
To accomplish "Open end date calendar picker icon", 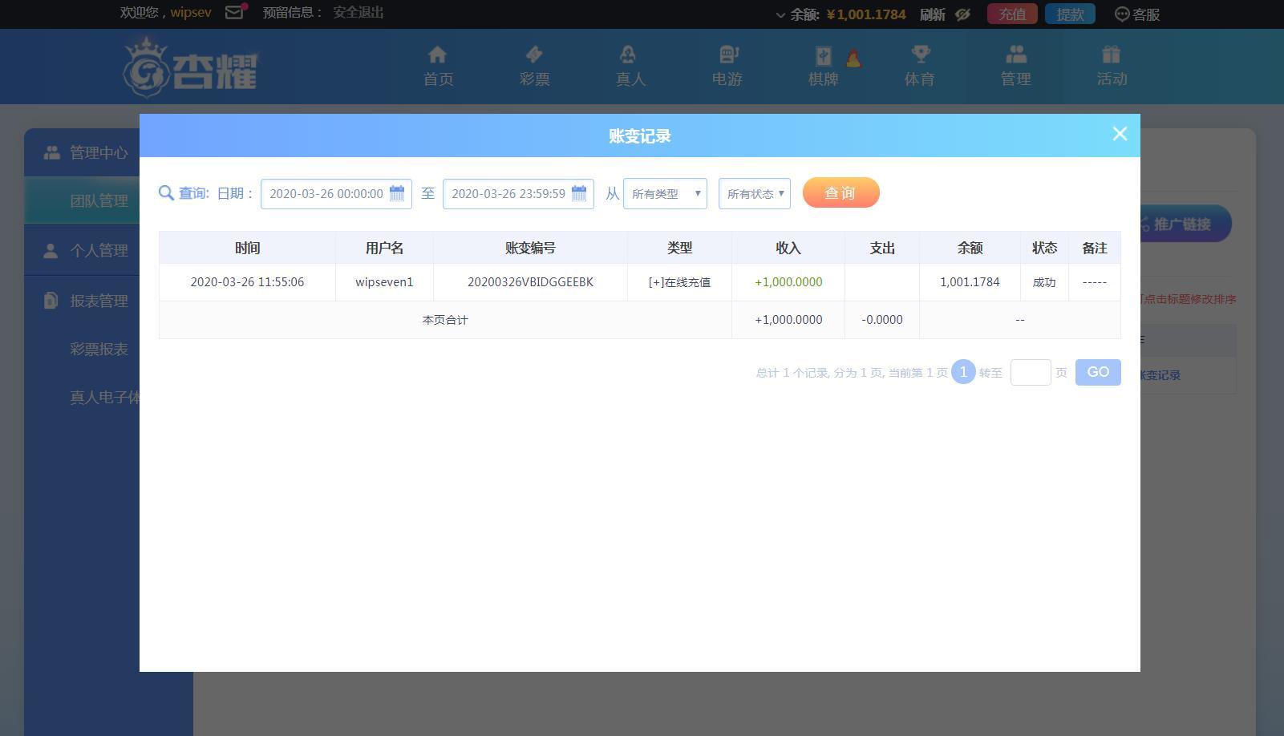I will 579,193.
